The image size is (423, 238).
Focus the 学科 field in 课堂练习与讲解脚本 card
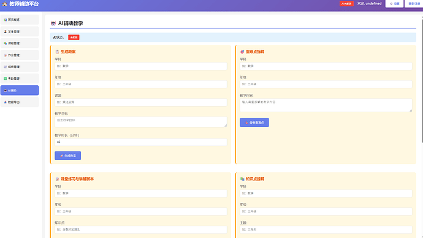(x=141, y=193)
